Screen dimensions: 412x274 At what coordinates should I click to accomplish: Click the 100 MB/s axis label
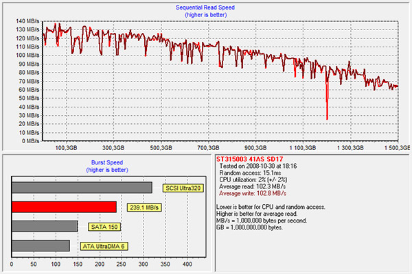27,55
